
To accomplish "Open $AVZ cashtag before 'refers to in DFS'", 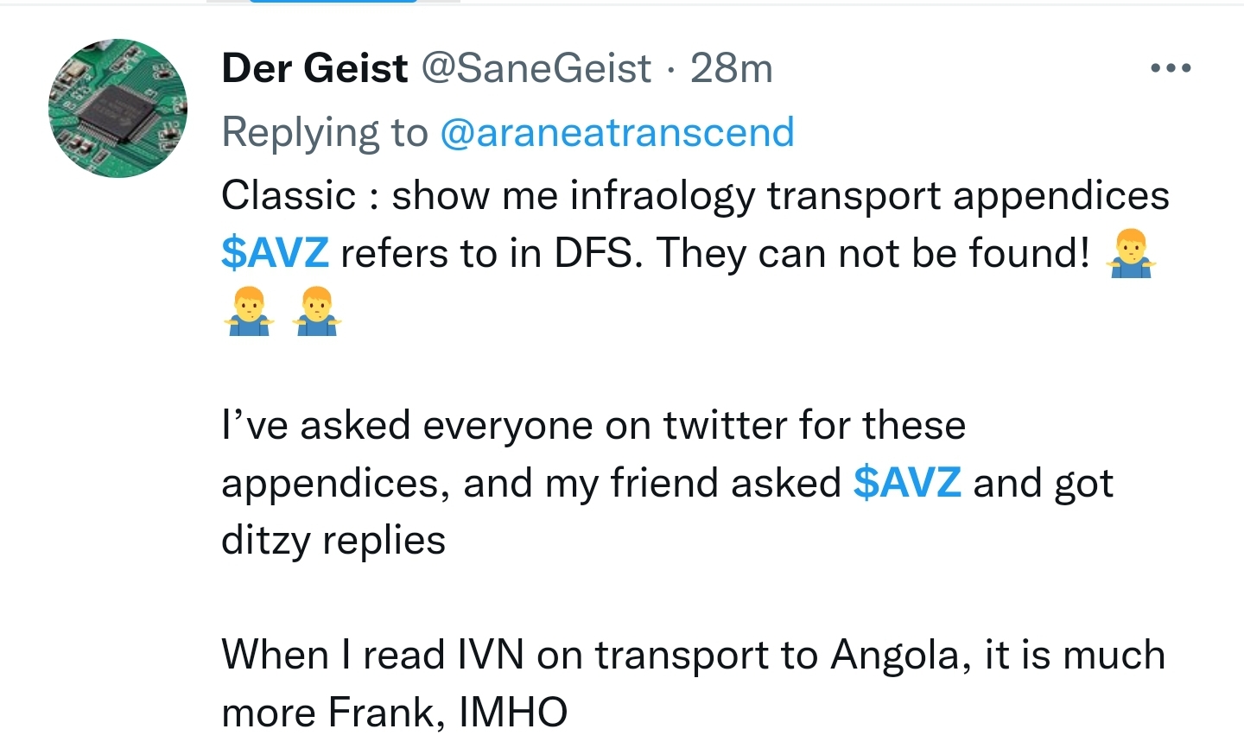I will (275, 254).
